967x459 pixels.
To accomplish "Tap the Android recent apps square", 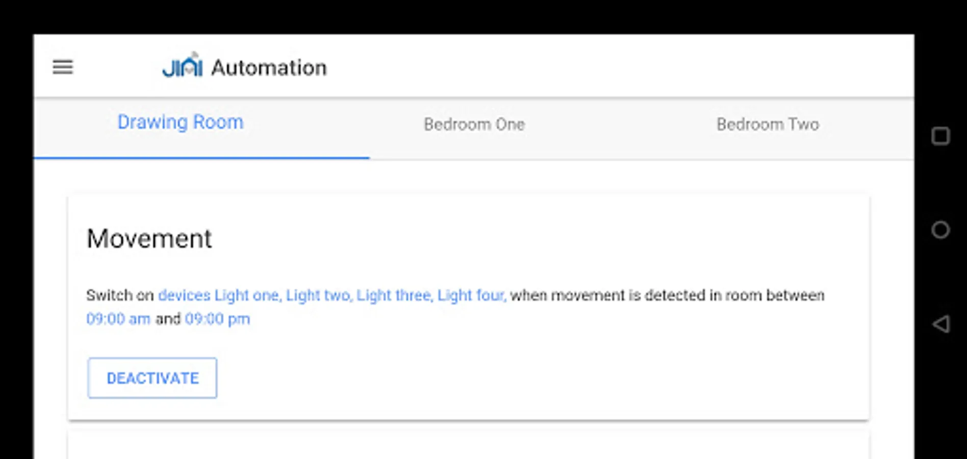I will coord(940,136).
